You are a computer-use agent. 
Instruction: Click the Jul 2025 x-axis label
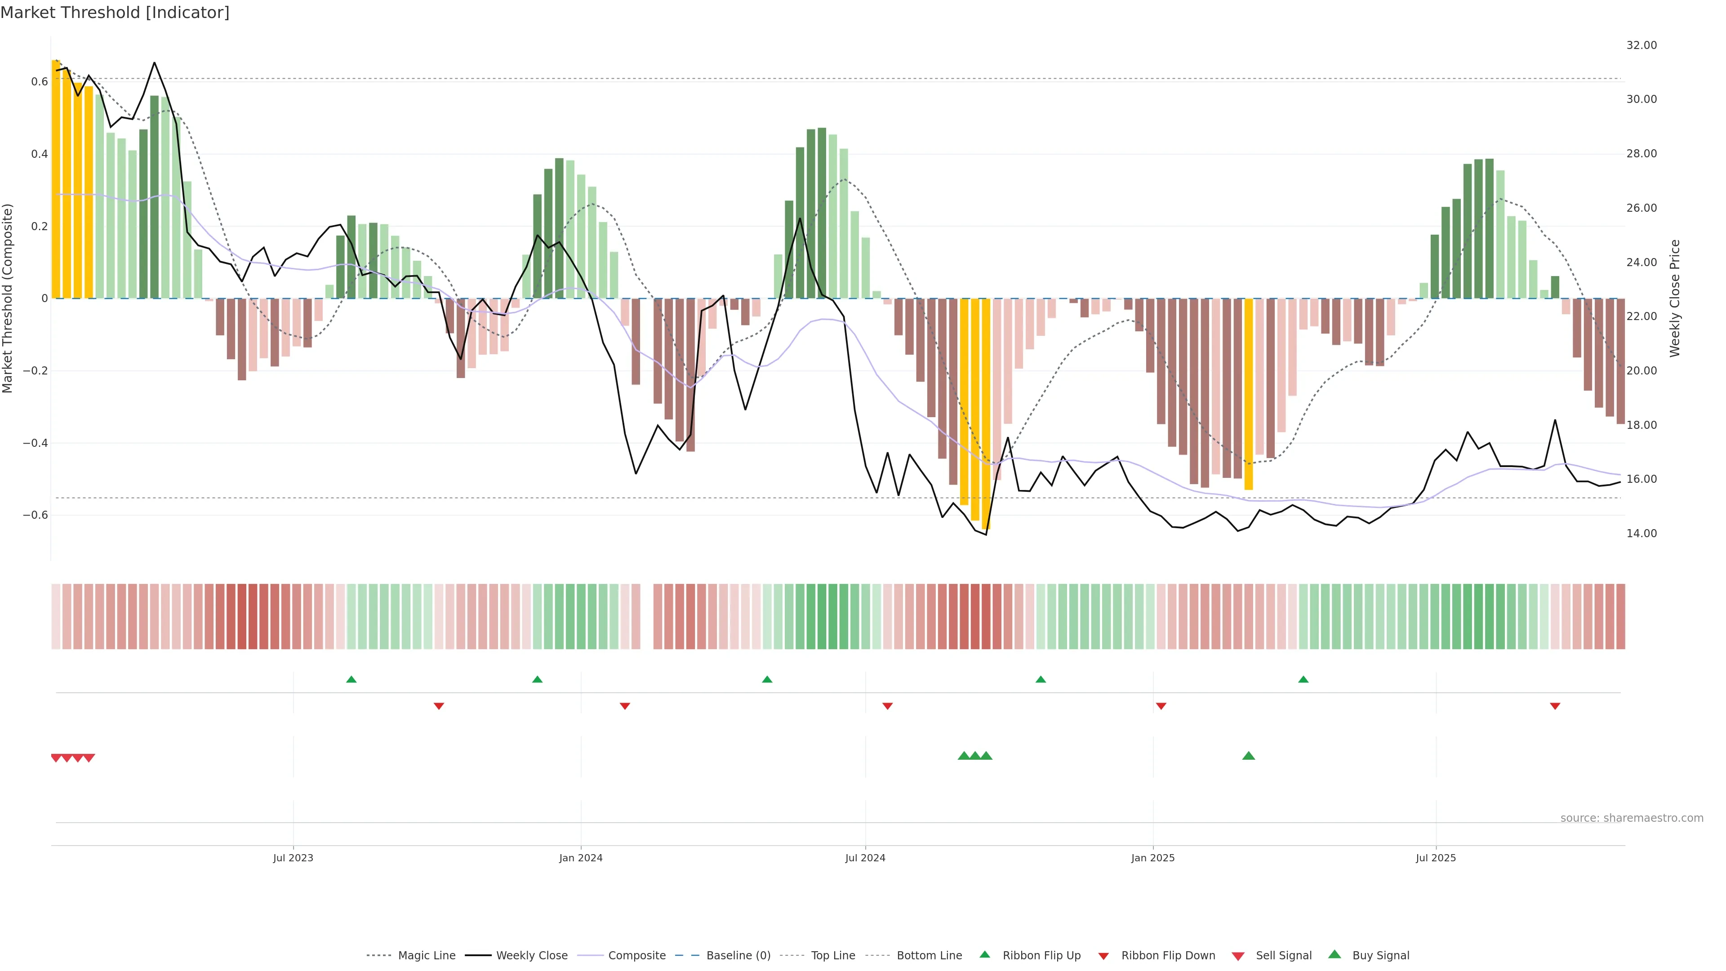[x=1436, y=858]
